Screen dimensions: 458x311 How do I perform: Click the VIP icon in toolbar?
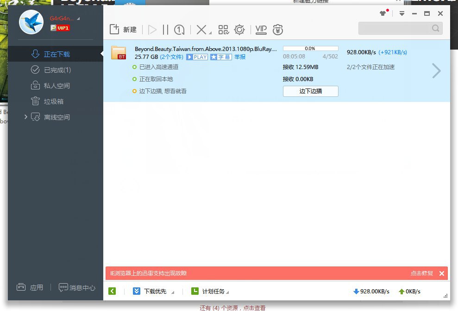point(261,30)
